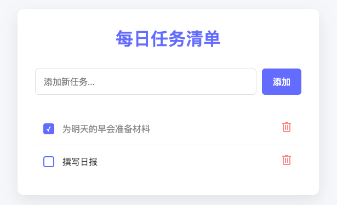This screenshot has height=205, width=337.
Task: Select the 撰写日报 list row label
Action: point(80,162)
